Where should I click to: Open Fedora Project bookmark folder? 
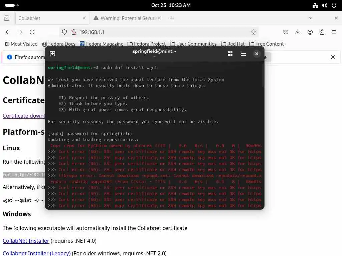pyautogui.click(x=147, y=44)
